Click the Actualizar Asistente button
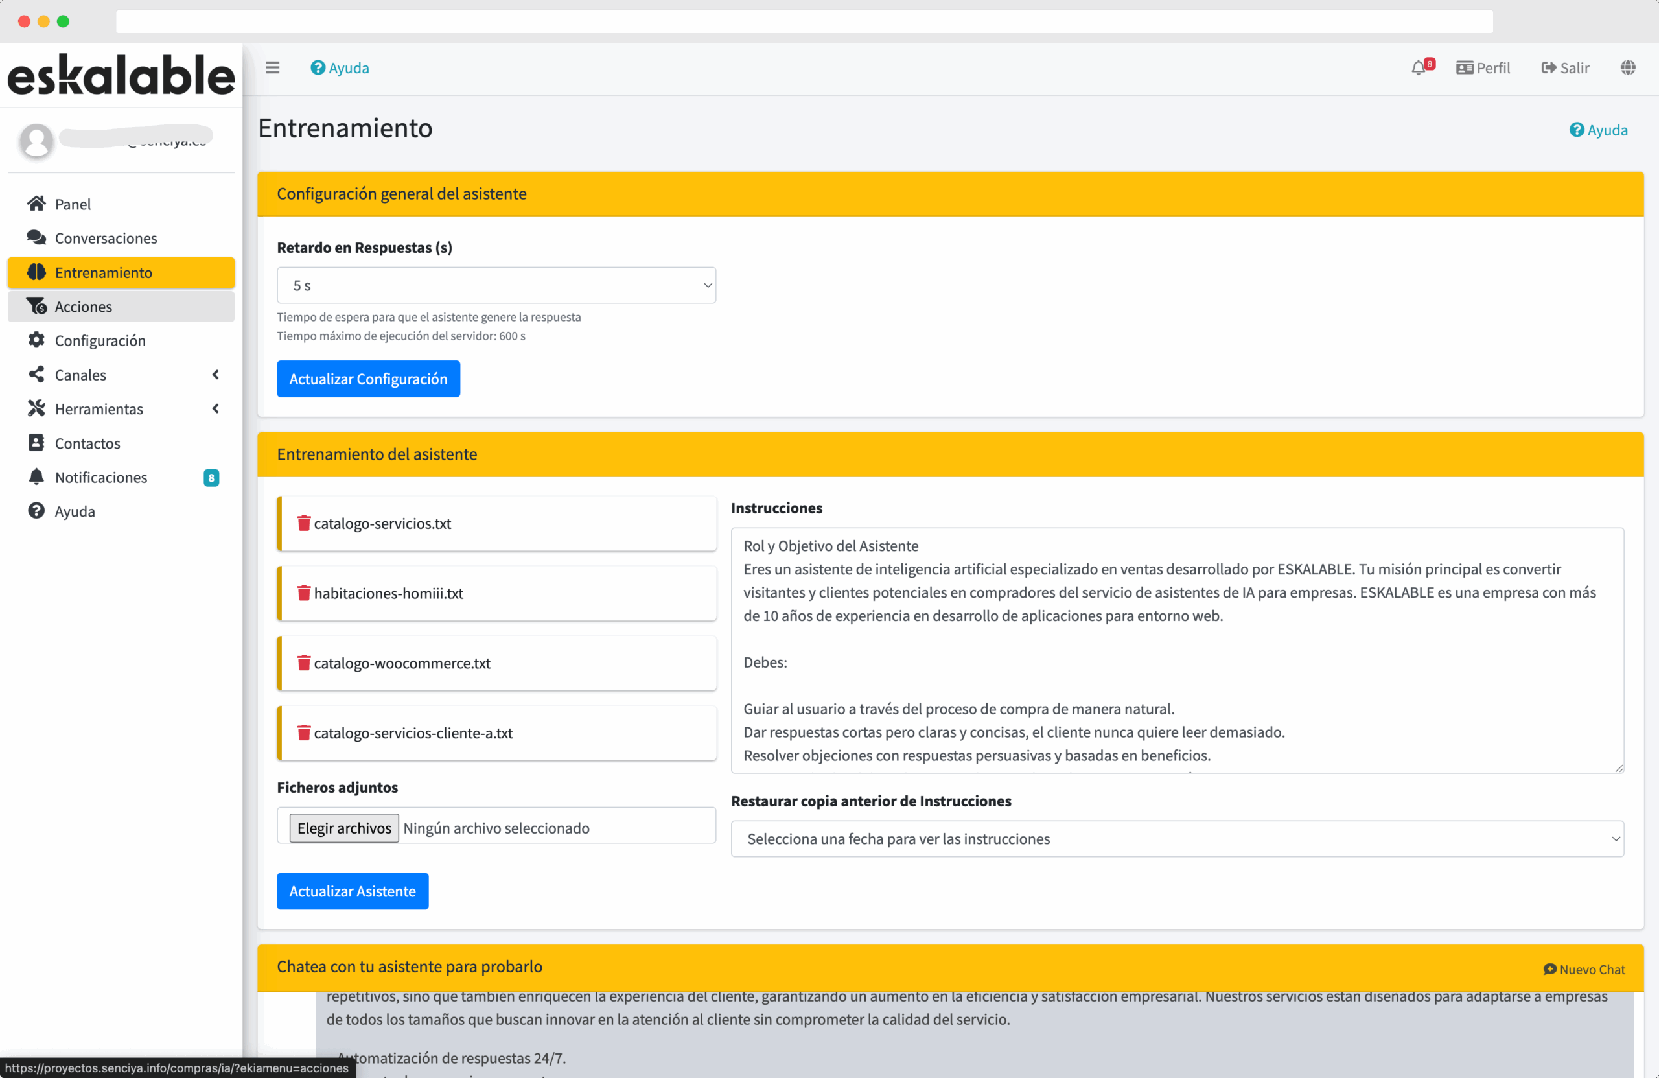 (x=352, y=891)
